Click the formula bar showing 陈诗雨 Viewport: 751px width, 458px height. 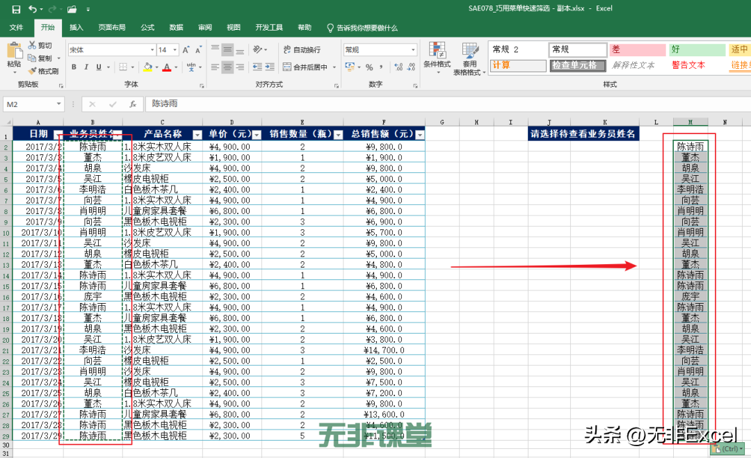click(448, 104)
